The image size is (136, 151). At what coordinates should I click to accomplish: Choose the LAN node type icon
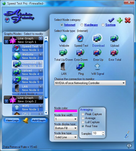coord(63,66)
